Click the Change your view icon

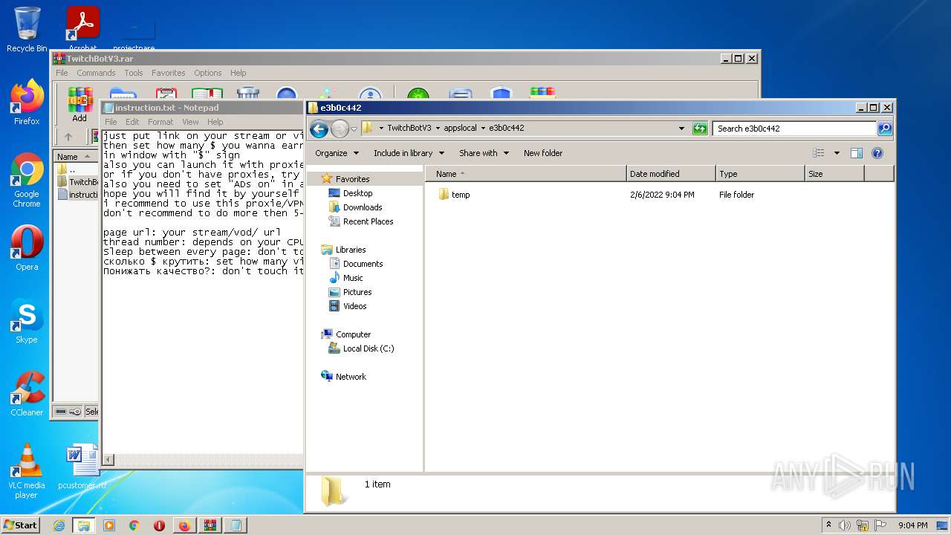click(819, 153)
